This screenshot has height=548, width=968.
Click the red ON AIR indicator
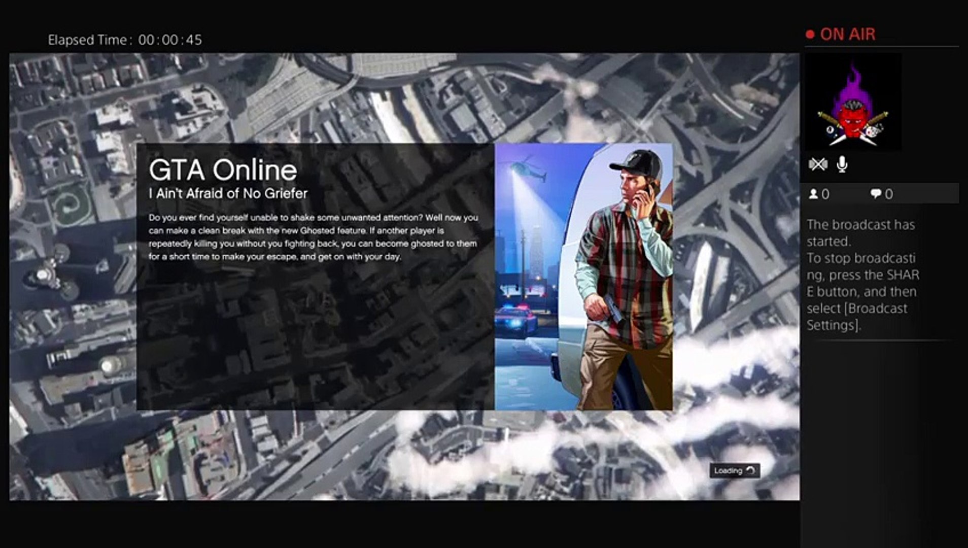[x=841, y=34]
